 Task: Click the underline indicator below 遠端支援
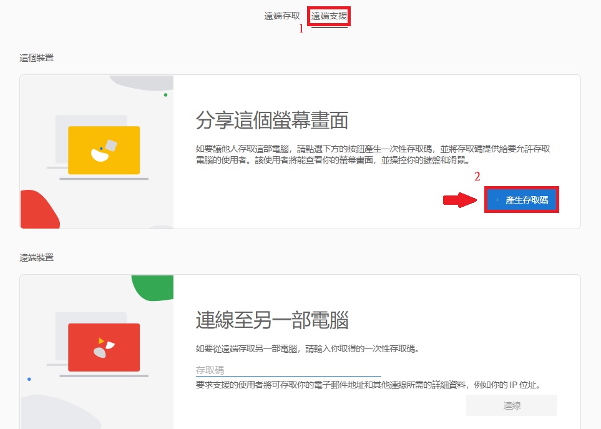click(328, 27)
